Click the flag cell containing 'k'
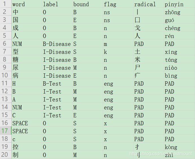 [105, 52]
